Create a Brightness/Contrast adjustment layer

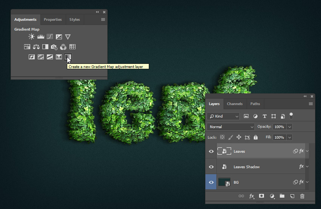[31, 37]
